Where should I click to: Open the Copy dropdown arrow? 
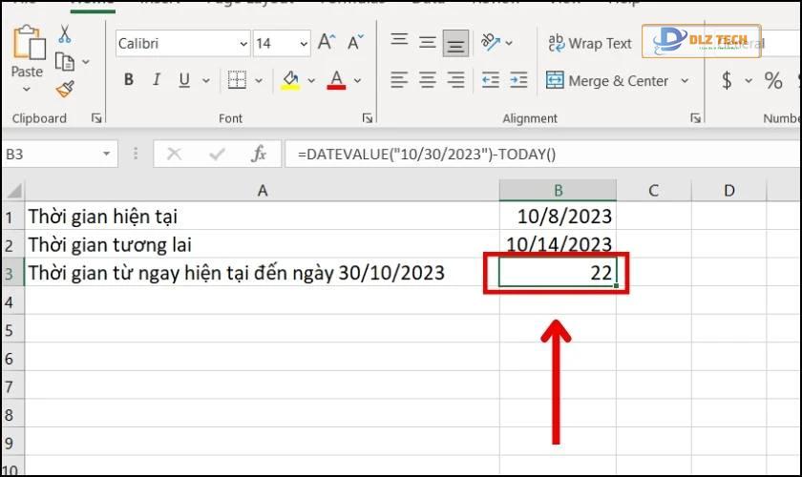(86, 62)
